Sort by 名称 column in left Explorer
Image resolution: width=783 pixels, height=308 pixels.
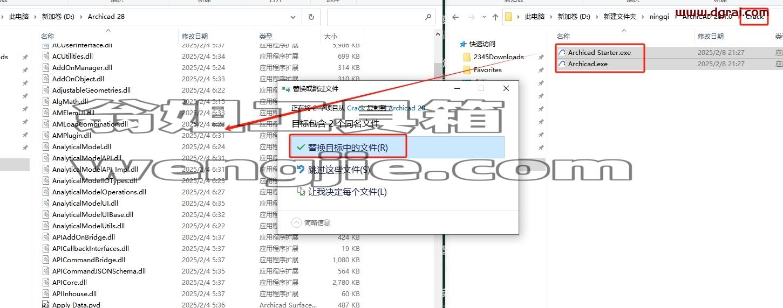pyautogui.click(x=47, y=36)
